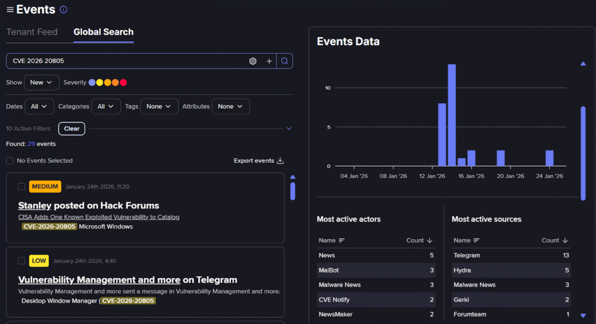Check the No Events Selected checkbox
Viewport: 596px width, 324px height.
pyautogui.click(x=9, y=161)
